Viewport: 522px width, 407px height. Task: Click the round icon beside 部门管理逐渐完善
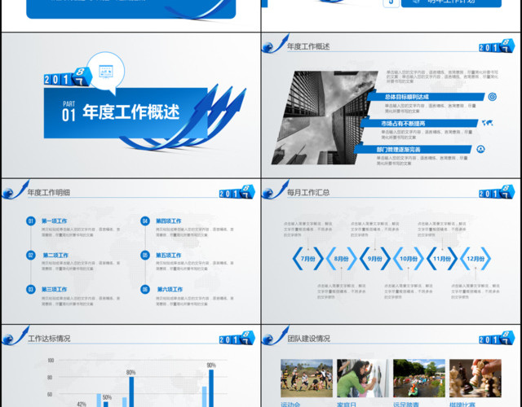[480, 149]
